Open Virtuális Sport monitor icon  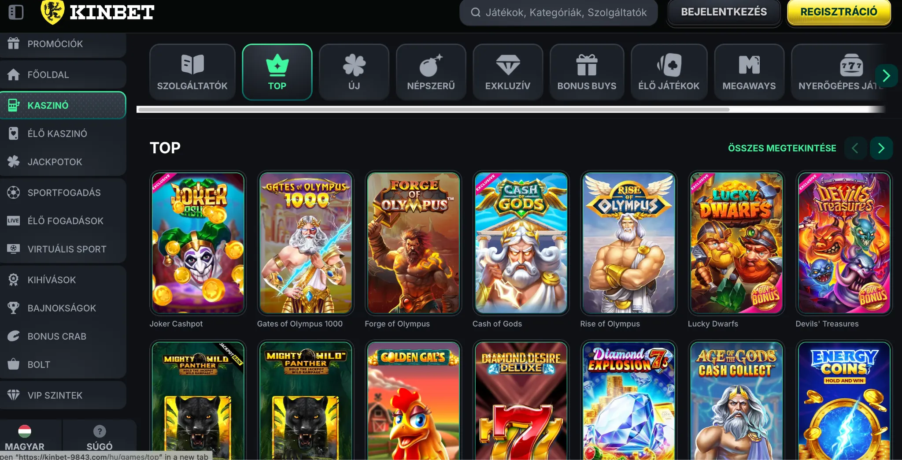pyautogui.click(x=13, y=249)
